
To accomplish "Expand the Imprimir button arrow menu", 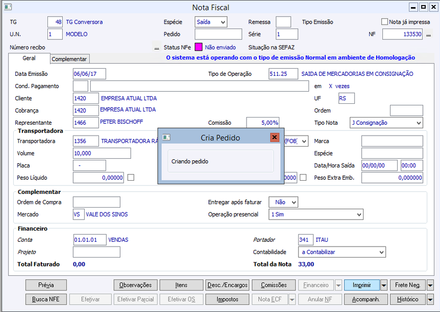I will point(384,286).
